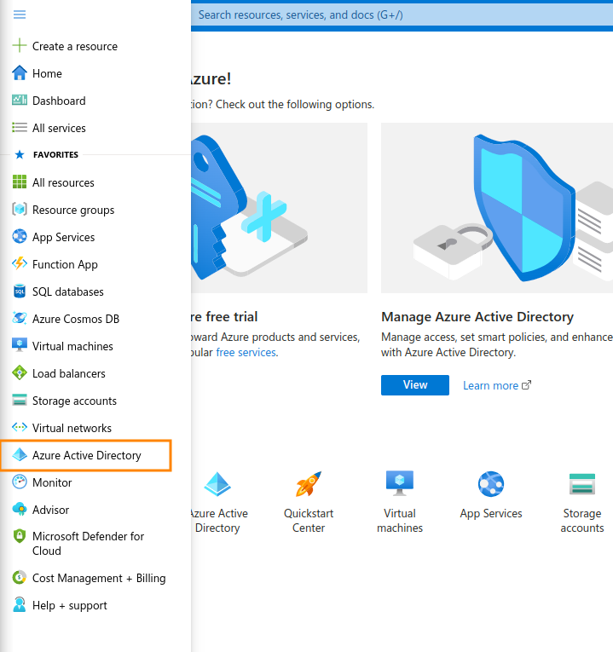The width and height of the screenshot is (613, 652).
Task: Open Storage accounts tile icon
Action: pyautogui.click(x=582, y=484)
